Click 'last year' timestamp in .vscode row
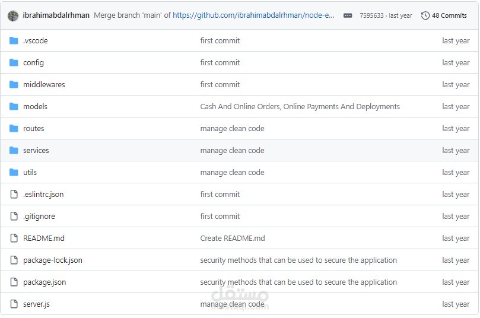The image size is (480, 318). [x=456, y=41]
